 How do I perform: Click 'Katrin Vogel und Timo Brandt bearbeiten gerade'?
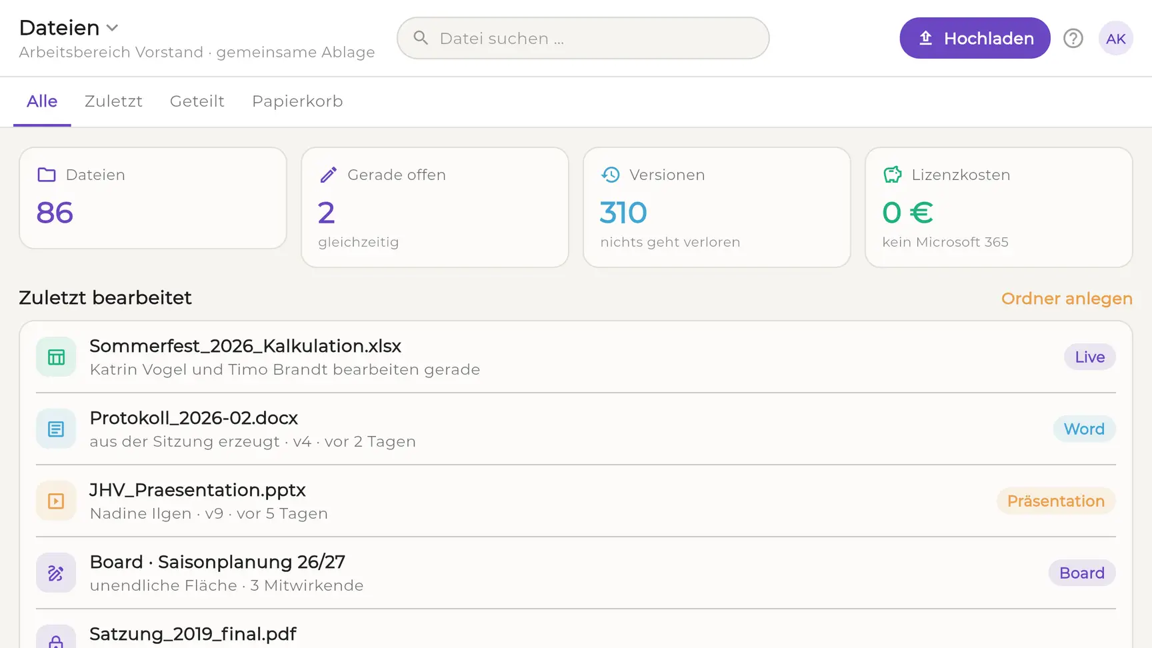(x=285, y=370)
